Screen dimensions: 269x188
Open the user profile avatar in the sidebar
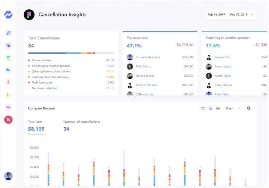tap(8, 176)
